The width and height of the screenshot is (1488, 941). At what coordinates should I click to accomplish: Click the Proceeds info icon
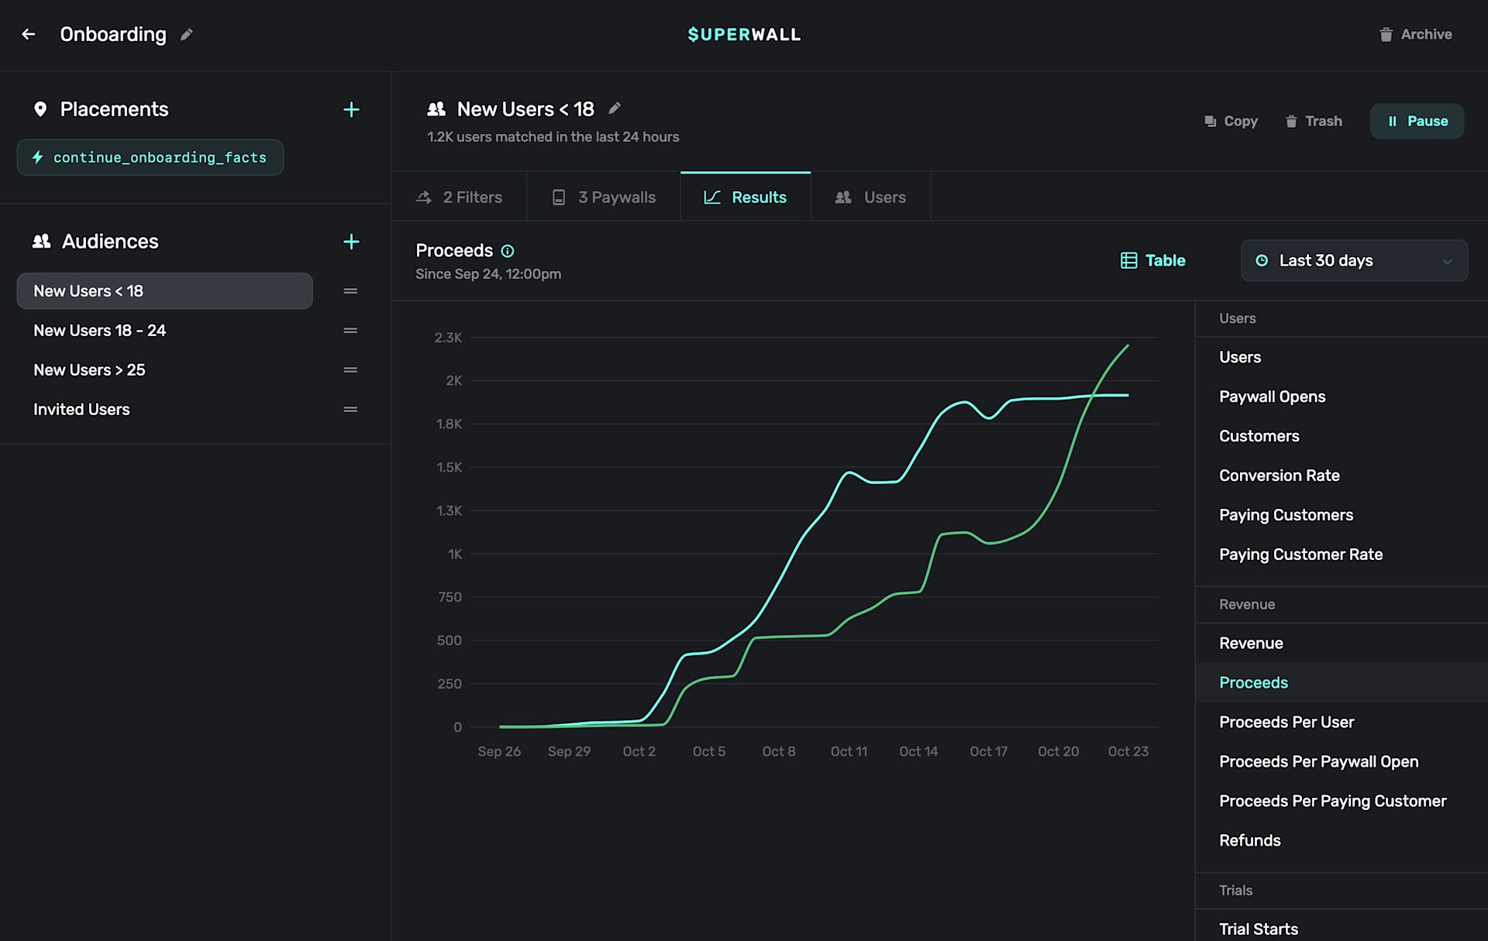click(508, 251)
